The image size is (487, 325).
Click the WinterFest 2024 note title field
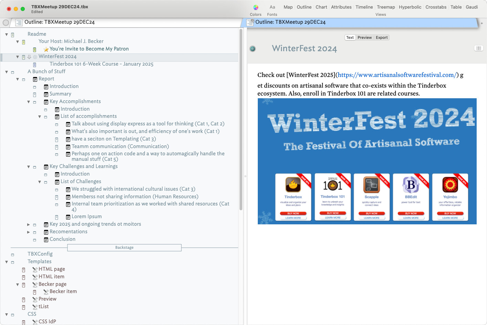[304, 48]
